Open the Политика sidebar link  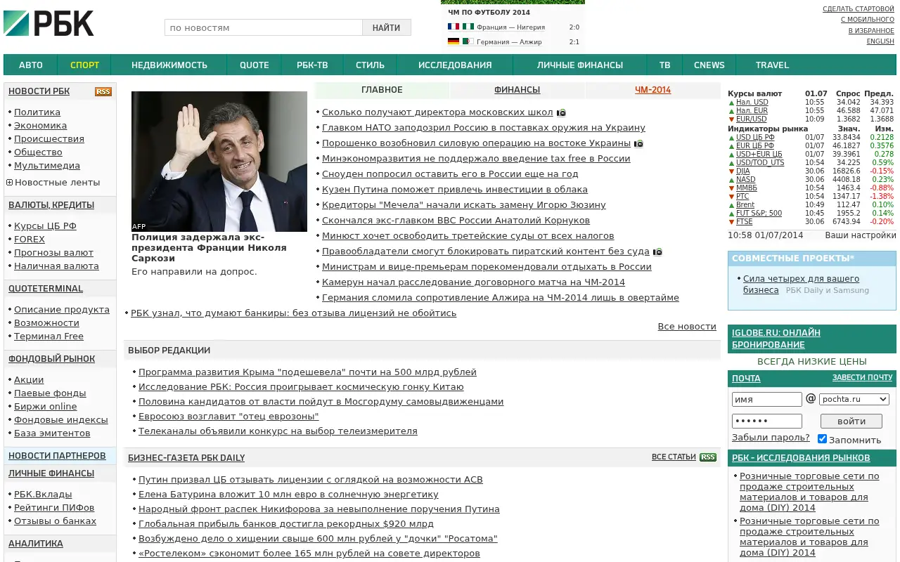tap(37, 112)
